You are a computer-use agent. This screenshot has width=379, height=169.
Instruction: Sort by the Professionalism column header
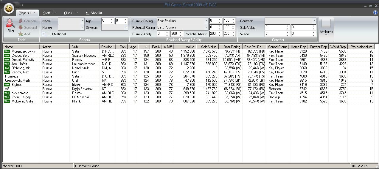tap(361, 47)
